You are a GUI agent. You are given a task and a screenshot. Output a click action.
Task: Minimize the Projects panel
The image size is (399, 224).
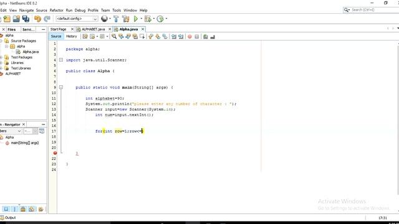click(43, 30)
